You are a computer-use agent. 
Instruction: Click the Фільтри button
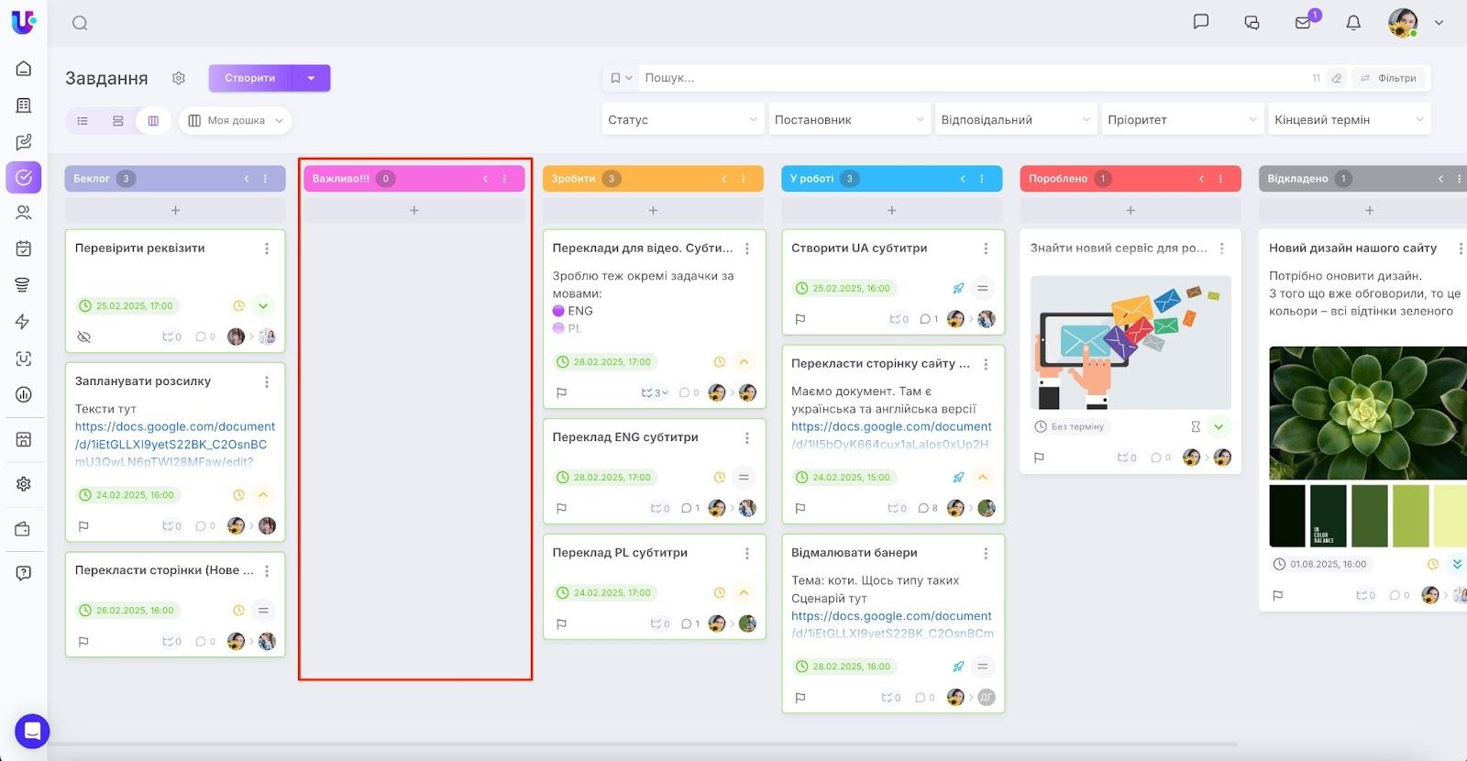click(1388, 78)
